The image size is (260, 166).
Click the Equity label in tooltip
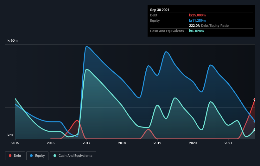click(x=155, y=21)
